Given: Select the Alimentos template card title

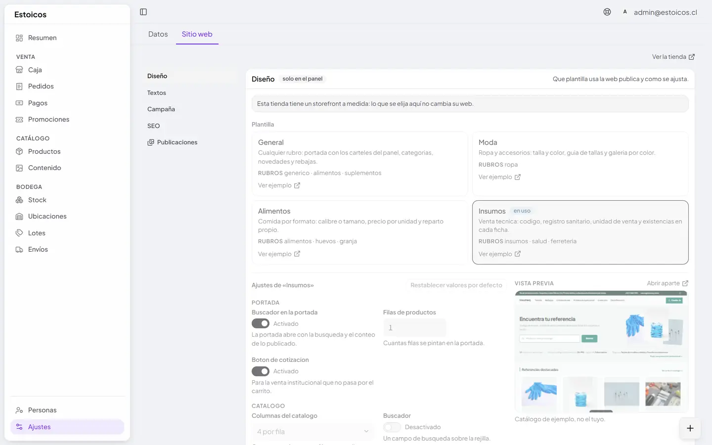Looking at the screenshot, I should pyautogui.click(x=274, y=211).
